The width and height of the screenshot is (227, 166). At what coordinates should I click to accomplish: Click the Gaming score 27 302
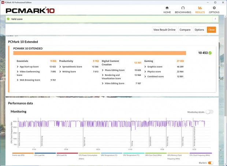(180, 61)
